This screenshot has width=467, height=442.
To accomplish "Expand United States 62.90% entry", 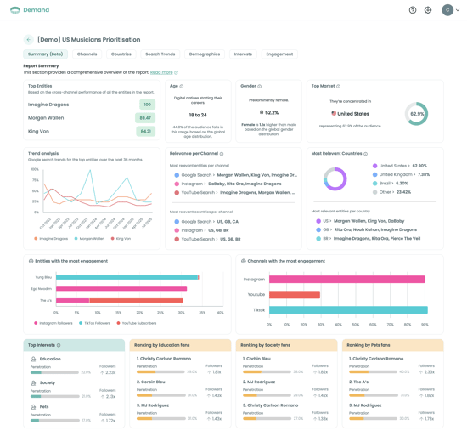I will (400, 166).
